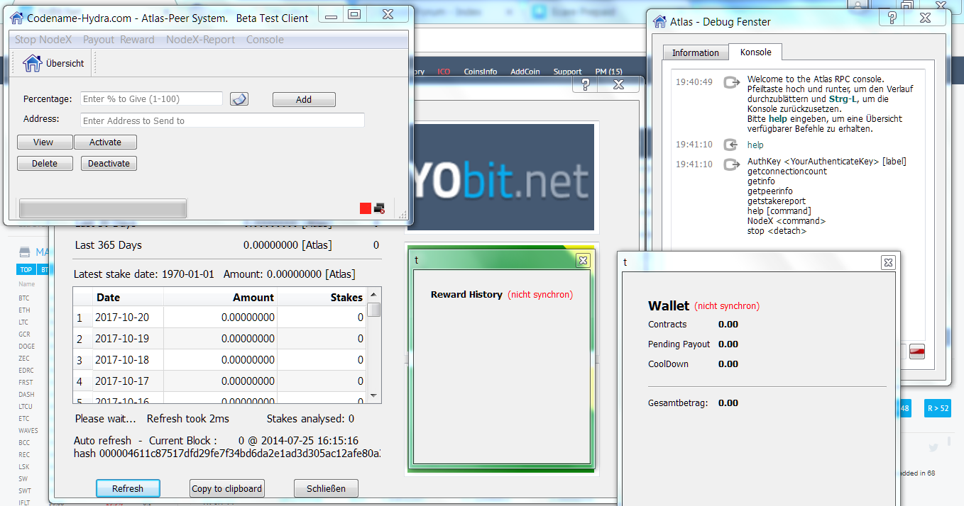Select the 2017-10-19 row in stake table
Viewport: 964px width, 506px height.
point(220,339)
